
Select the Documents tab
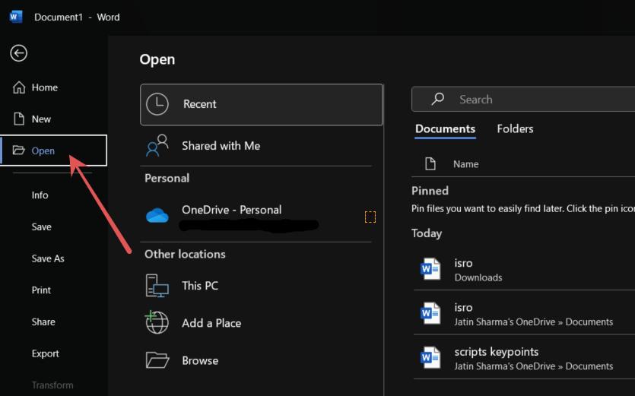click(x=445, y=128)
